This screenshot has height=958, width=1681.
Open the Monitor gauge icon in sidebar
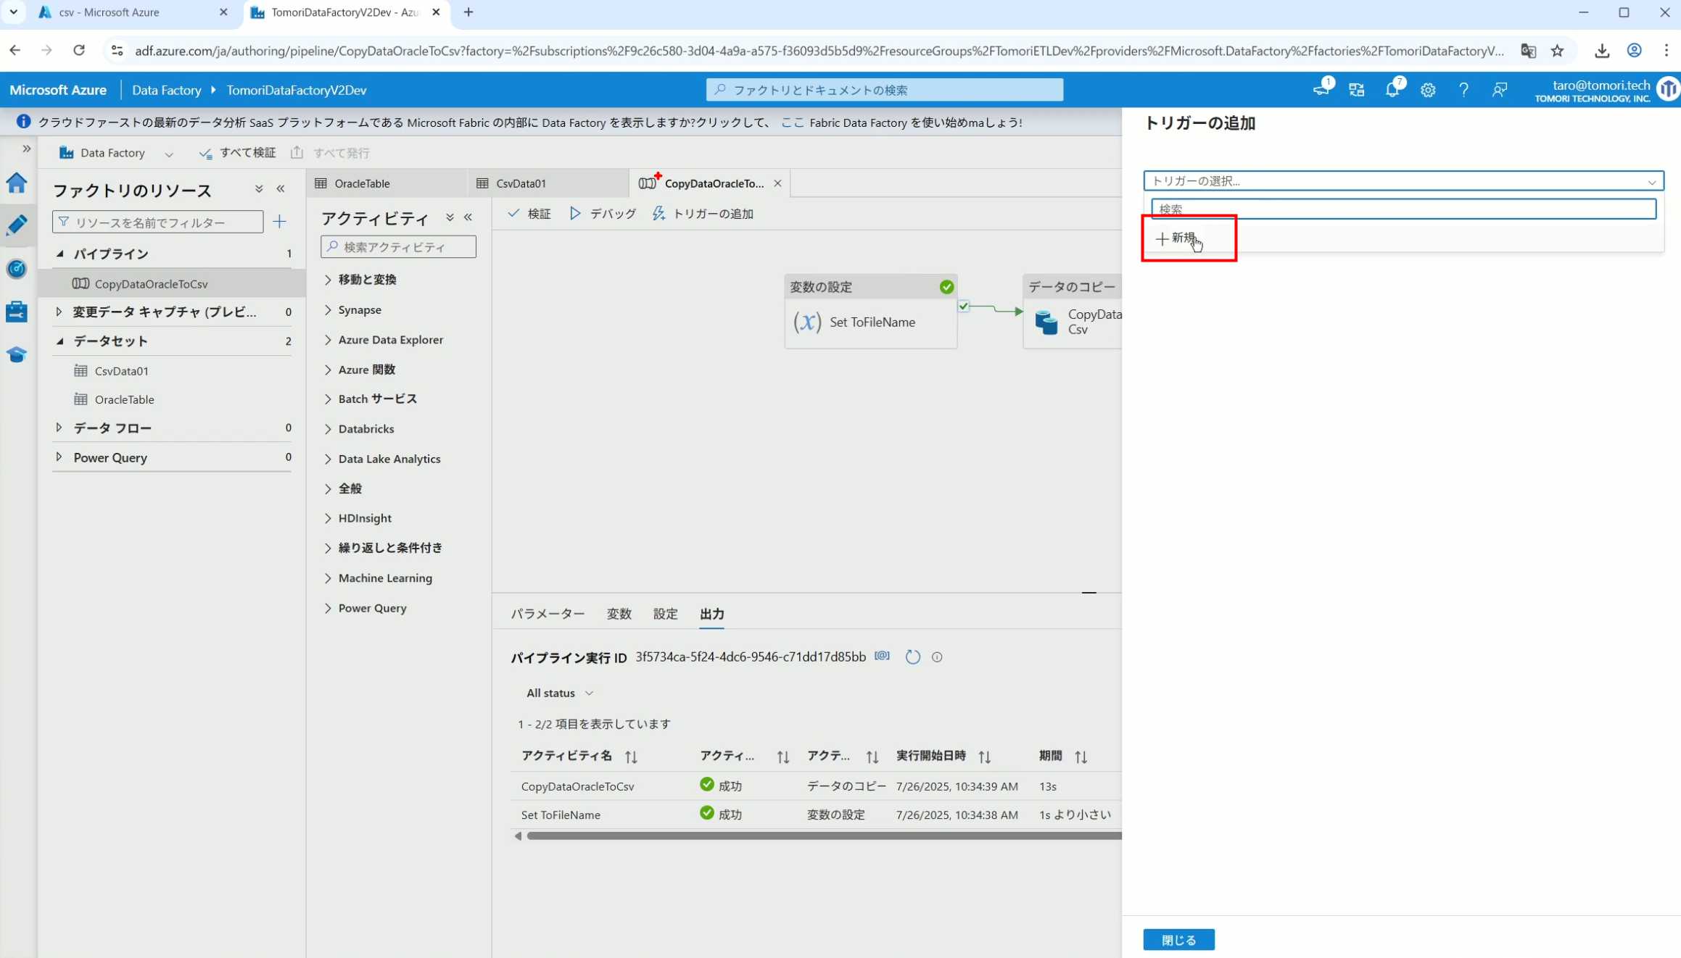(x=17, y=269)
